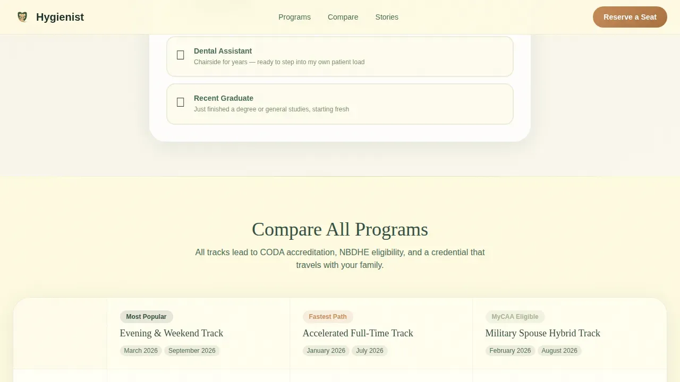Select the January 2026 start date chip

326,351
